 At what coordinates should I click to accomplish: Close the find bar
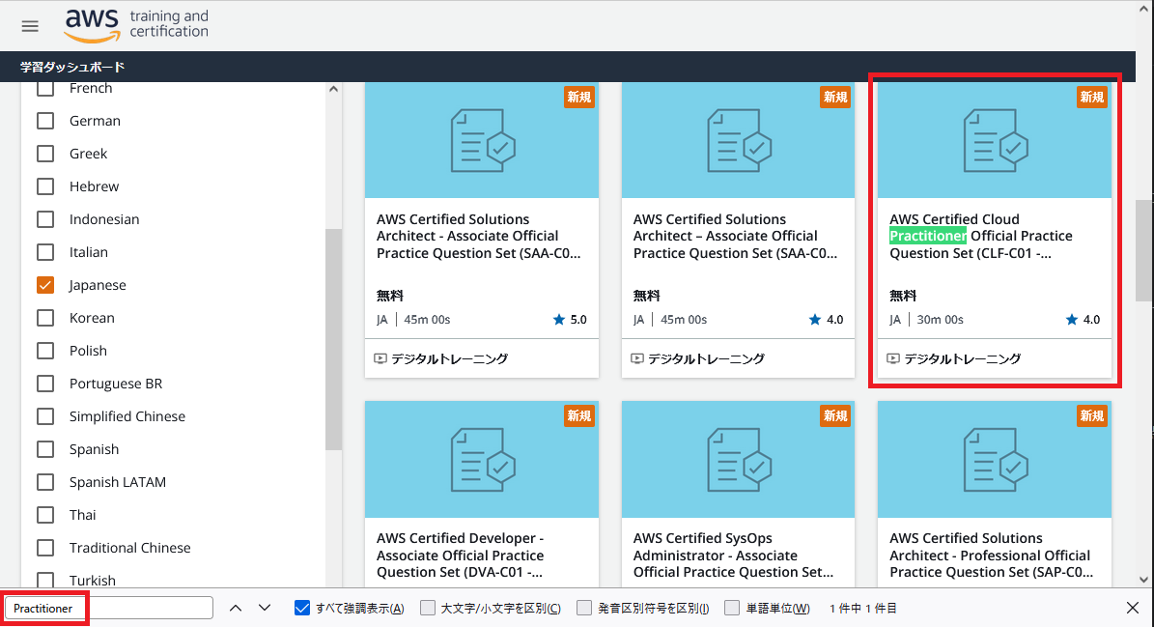pyautogui.click(x=1133, y=608)
